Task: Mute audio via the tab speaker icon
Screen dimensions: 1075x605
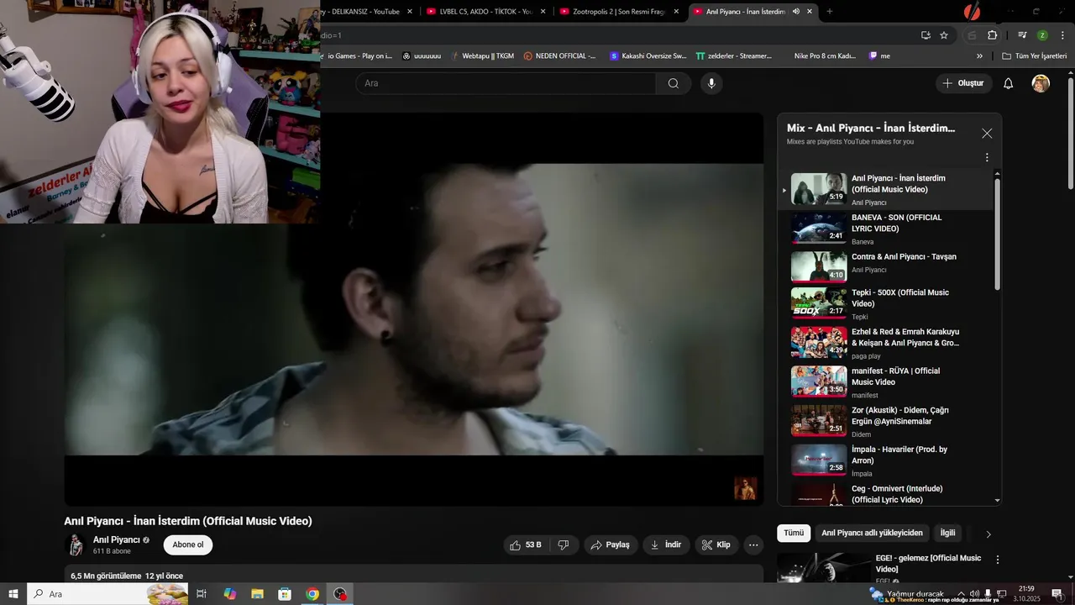Action: [795, 12]
